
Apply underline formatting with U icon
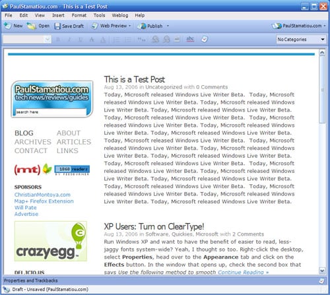81,40
